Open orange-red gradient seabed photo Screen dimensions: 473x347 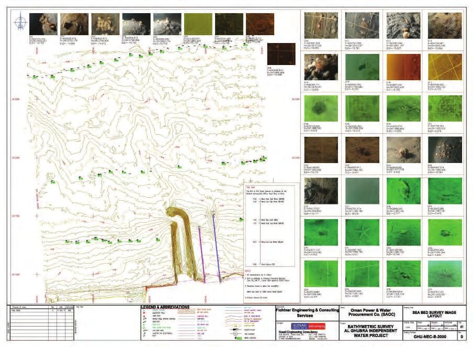point(403,67)
